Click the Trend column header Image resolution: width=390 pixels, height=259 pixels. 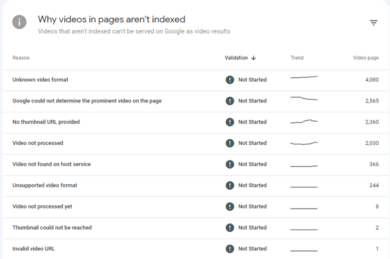pos(297,58)
